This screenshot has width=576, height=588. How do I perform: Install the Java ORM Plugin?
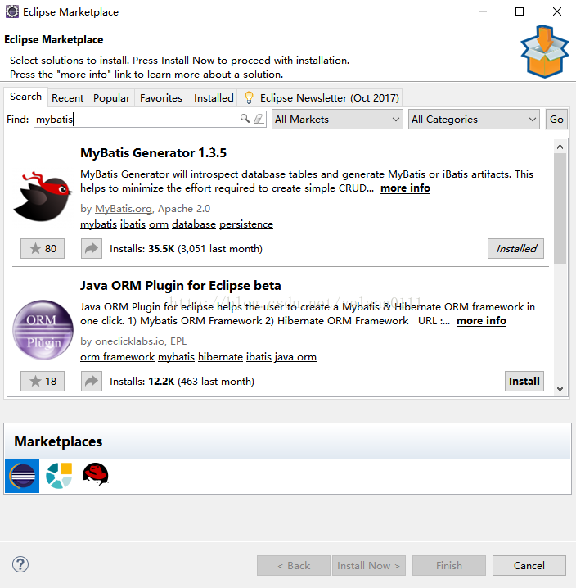coord(524,382)
